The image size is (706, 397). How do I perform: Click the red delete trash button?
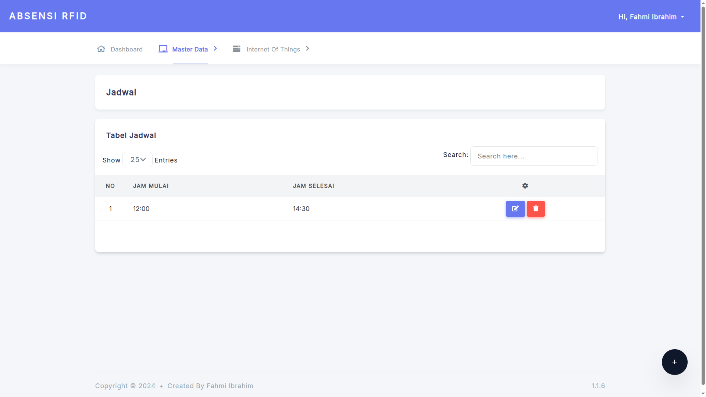point(536,209)
